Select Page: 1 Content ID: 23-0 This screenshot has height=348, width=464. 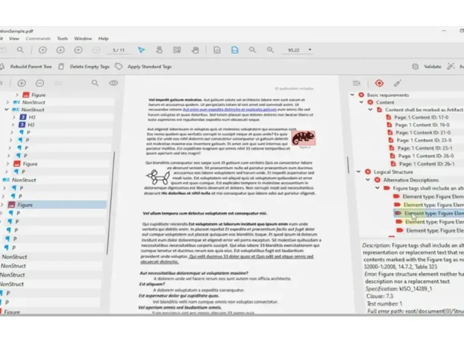(x=424, y=140)
